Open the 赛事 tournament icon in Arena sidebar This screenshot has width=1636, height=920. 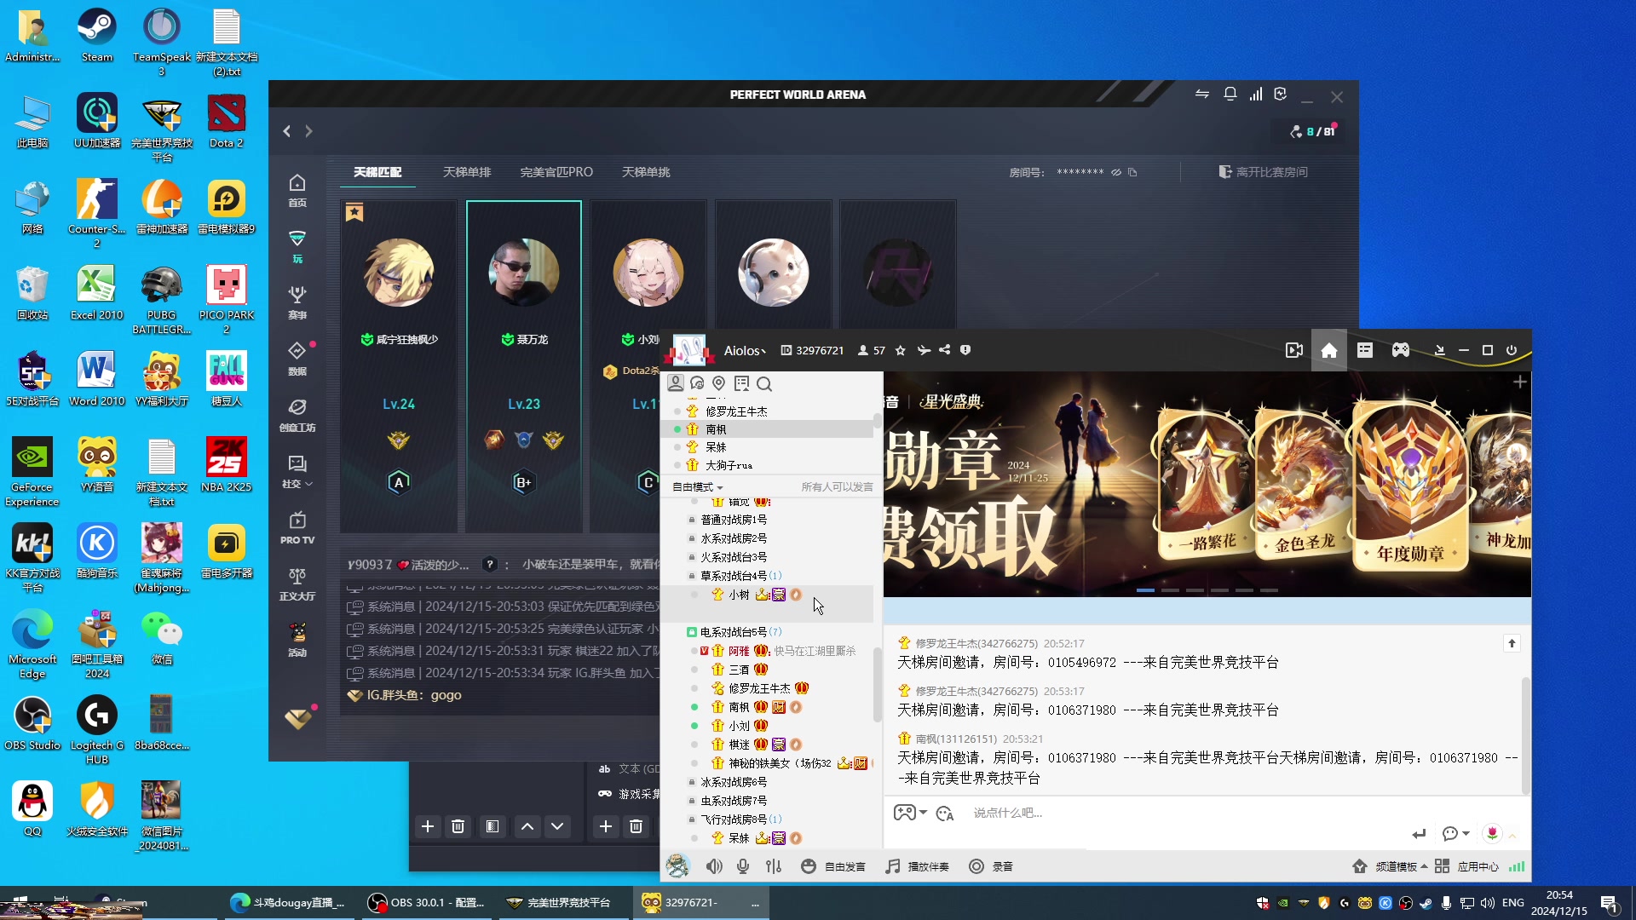[x=297, y=302]
